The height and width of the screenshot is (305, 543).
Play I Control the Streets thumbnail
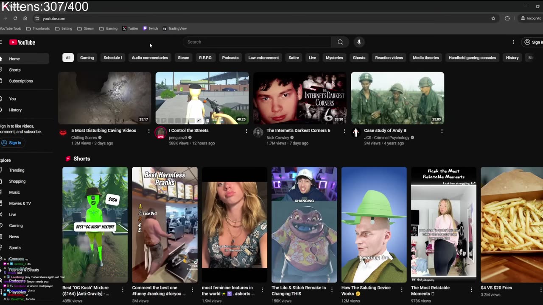202,98
